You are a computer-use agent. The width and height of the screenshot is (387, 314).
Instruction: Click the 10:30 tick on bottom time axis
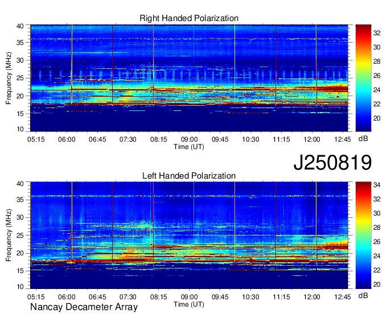(250, 296)
